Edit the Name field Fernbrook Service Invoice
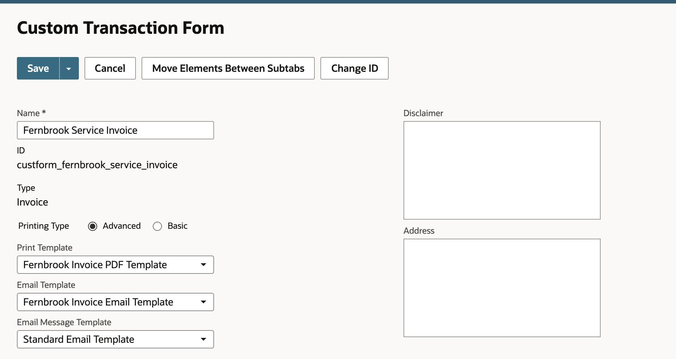Viewport: 676px width, 359px height. pyautogui.click(x=115, y=130)
